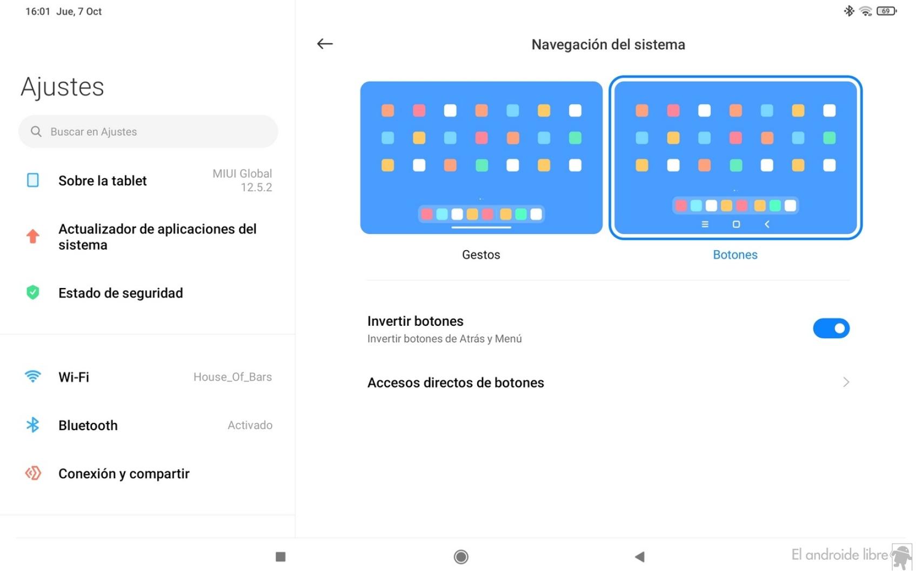Tap the tablet icon next to Sobre la tablet
The width and height of the screenshot is (922, 576).
(33, 180)
